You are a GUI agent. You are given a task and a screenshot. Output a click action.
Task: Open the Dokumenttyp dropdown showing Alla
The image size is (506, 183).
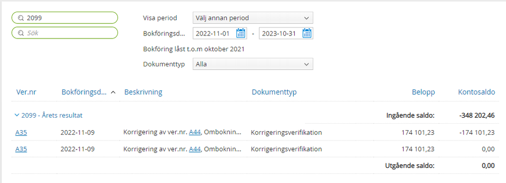click(x=253, y=64)
